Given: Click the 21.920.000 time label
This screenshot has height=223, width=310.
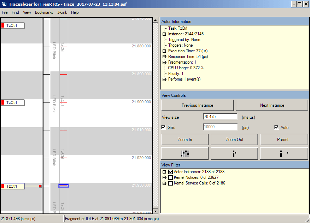Looking at the screenshot, I should (141, 158).
